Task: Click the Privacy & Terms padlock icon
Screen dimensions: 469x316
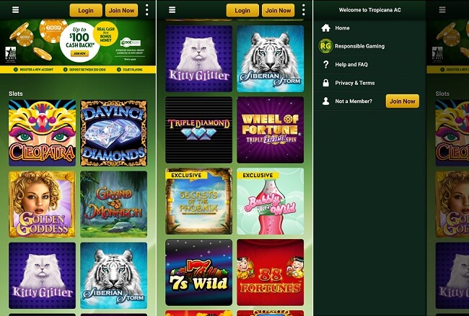Action: (x=326, y=83)
